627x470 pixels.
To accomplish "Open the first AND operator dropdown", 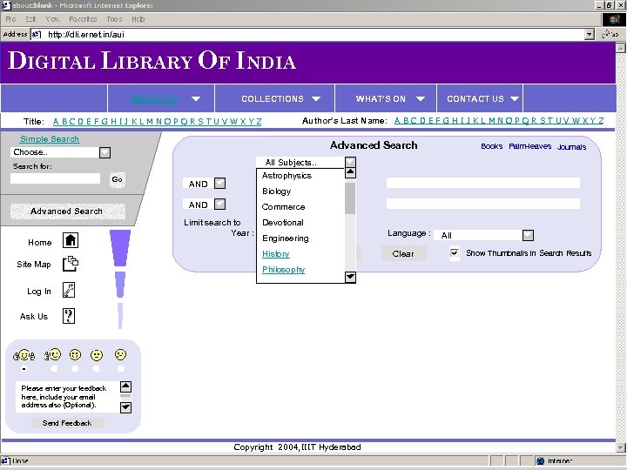I will point(220,184).
